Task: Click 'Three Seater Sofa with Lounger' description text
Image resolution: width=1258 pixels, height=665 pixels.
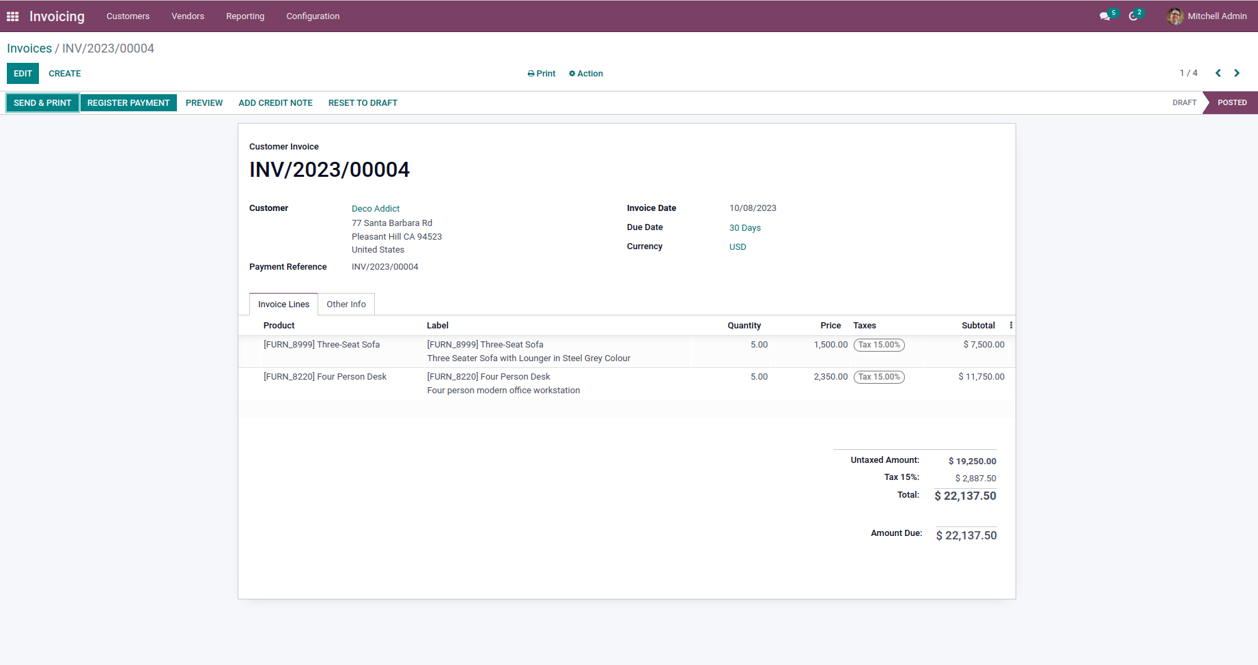Action: coord(529,358)
